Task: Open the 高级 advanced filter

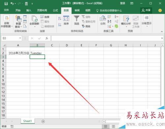Action: (x=86, y=26)
